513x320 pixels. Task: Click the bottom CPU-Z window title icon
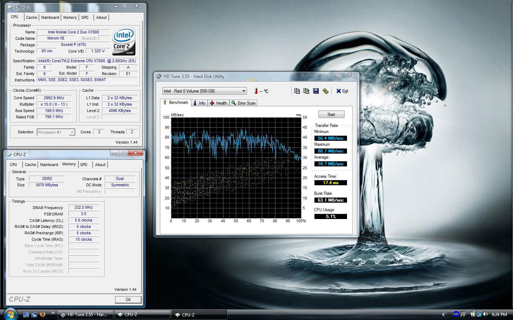(9, 154)
